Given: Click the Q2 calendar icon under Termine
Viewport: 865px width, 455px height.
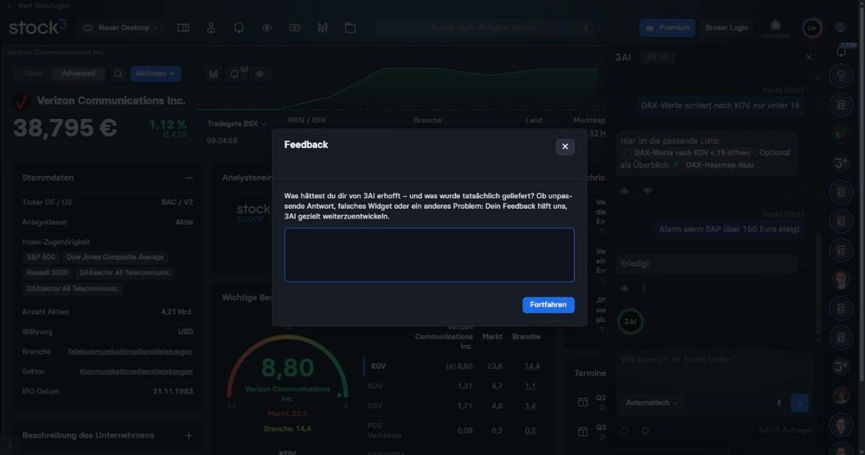Looking at the screenshot, I should [583, 402].
